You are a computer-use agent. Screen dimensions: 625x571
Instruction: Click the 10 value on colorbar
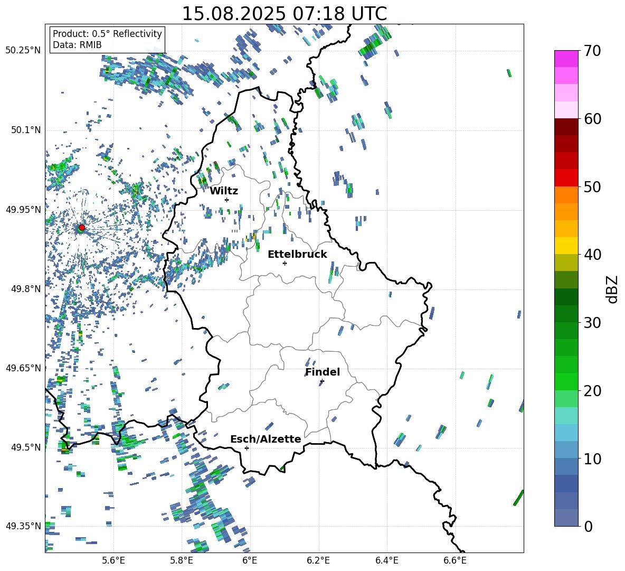[x=593, y=458]
